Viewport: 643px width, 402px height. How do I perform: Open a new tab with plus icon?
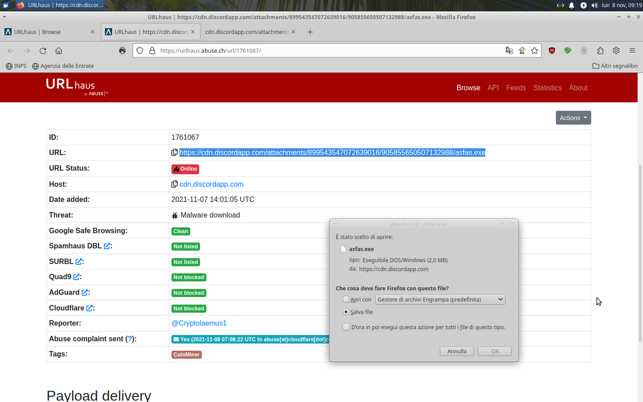coord(310,32)
